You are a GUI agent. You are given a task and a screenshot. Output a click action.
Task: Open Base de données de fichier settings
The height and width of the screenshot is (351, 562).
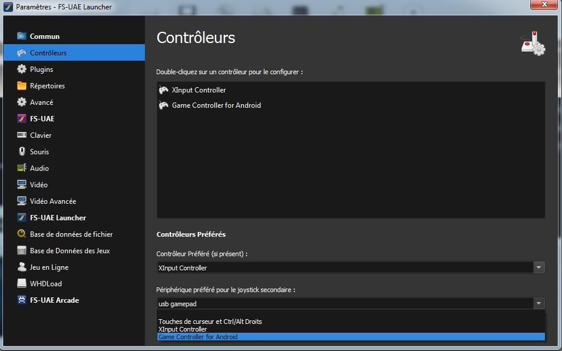click(x=74, y=234)
